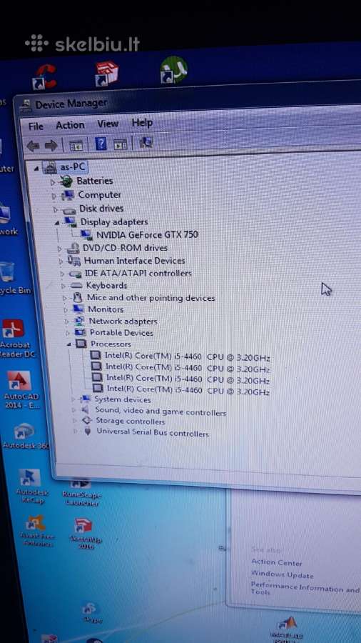This screenshot has height=643, width=361.
Task: Open the Action menu
Action: tap(70, 125)
